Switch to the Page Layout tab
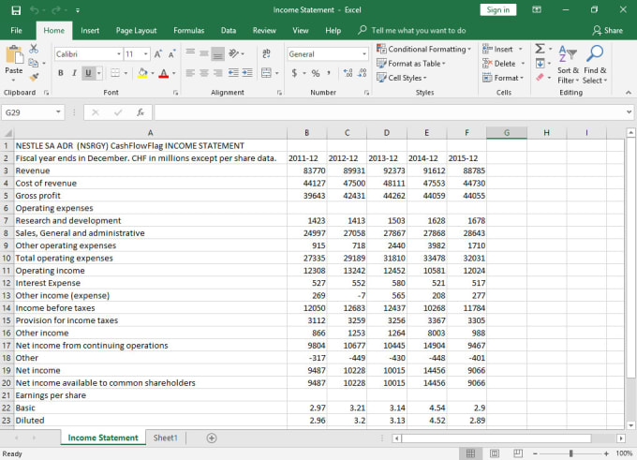637x460 pixels. pos(136,31)
